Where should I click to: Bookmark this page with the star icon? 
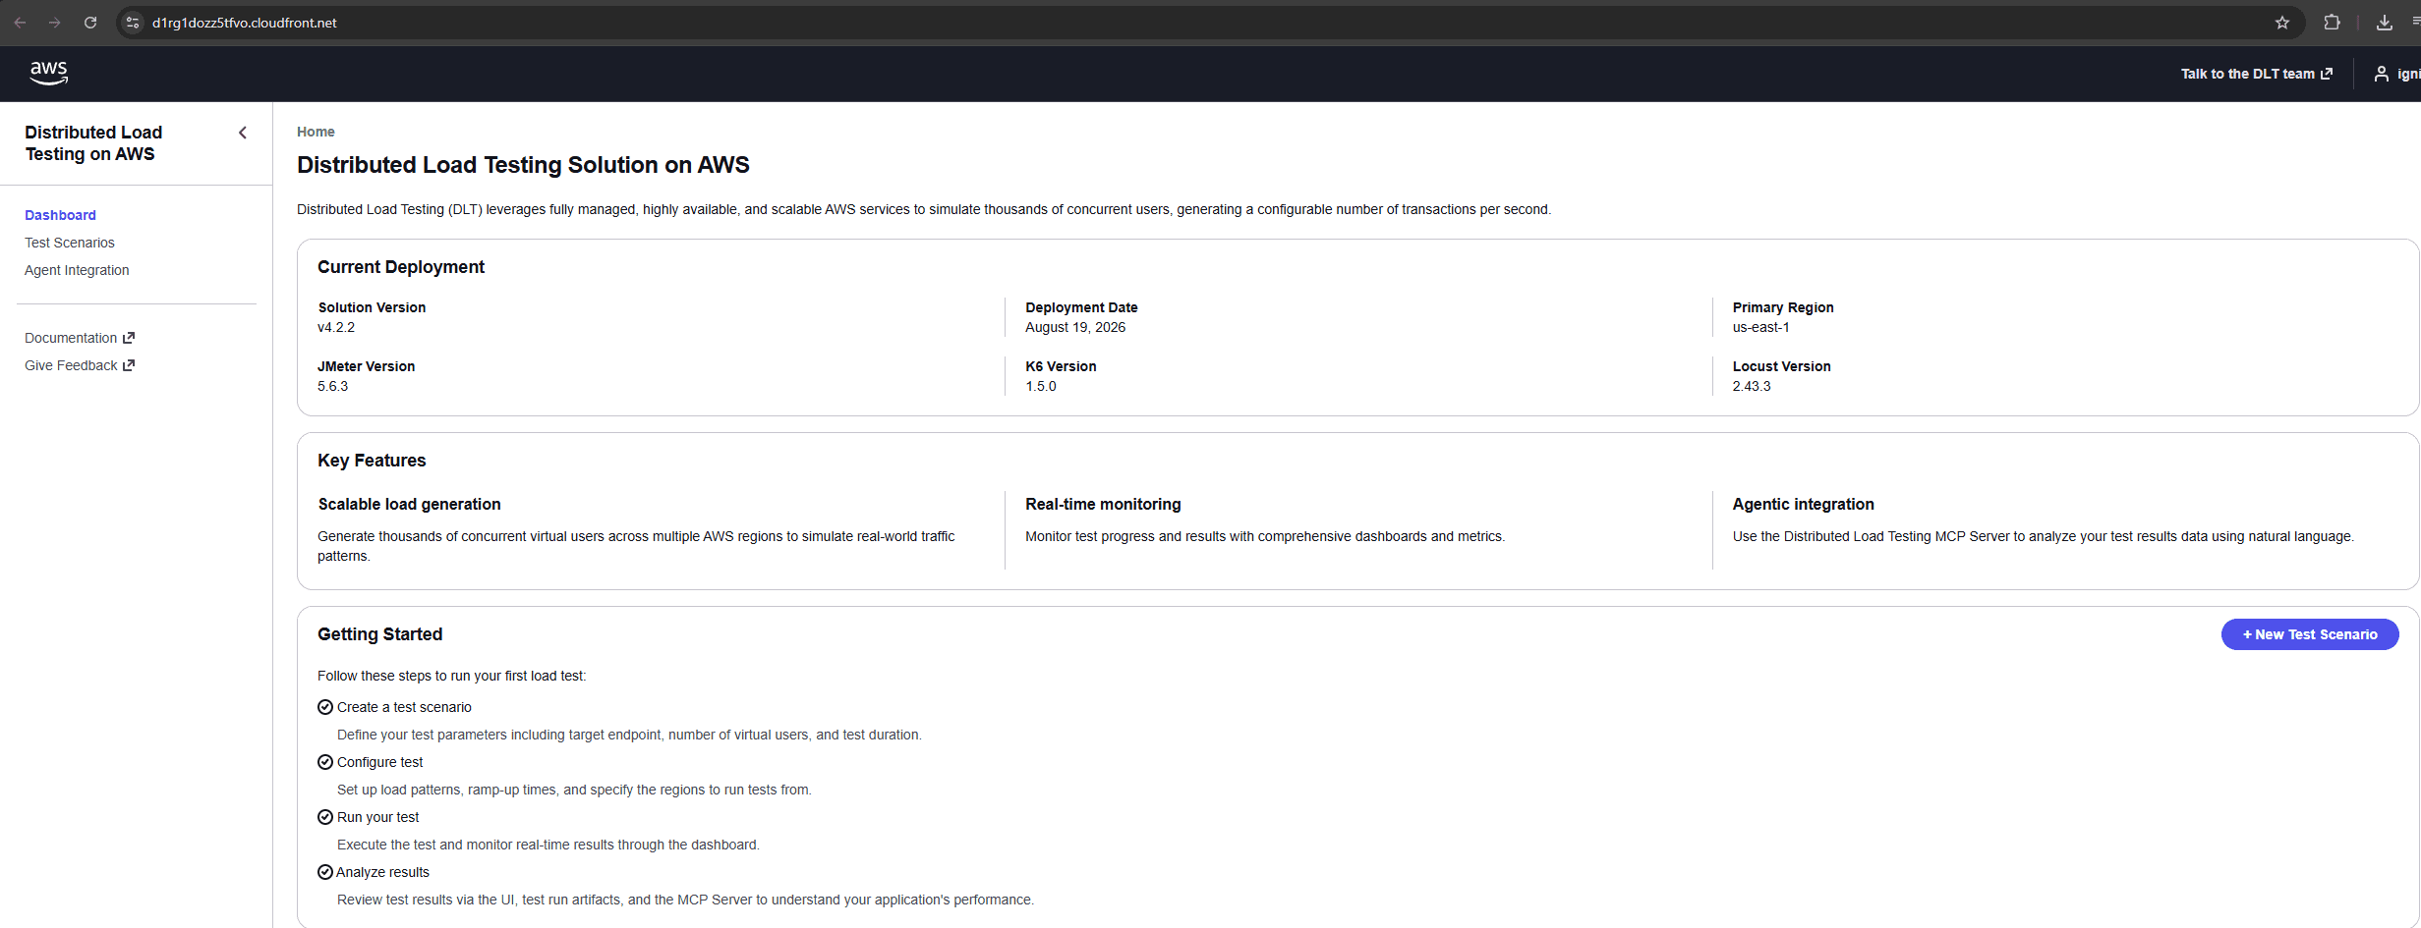pos(2282,23)
